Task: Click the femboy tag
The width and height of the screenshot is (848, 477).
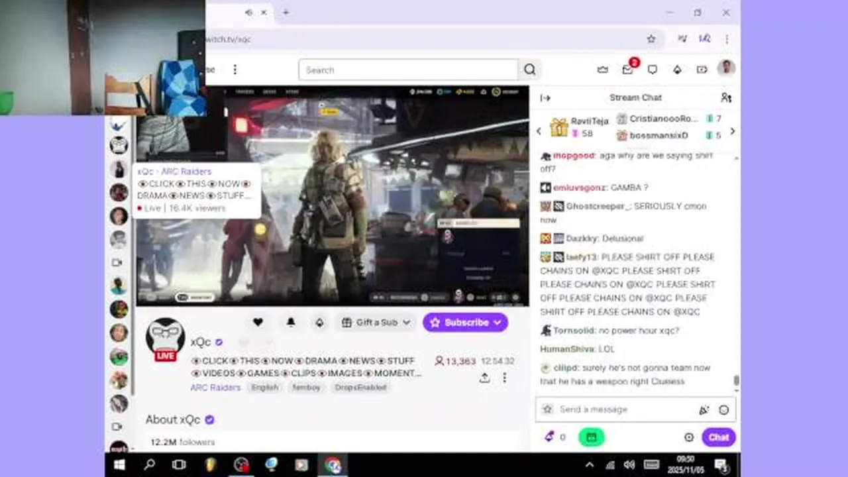Action: [x=306, y=388]
